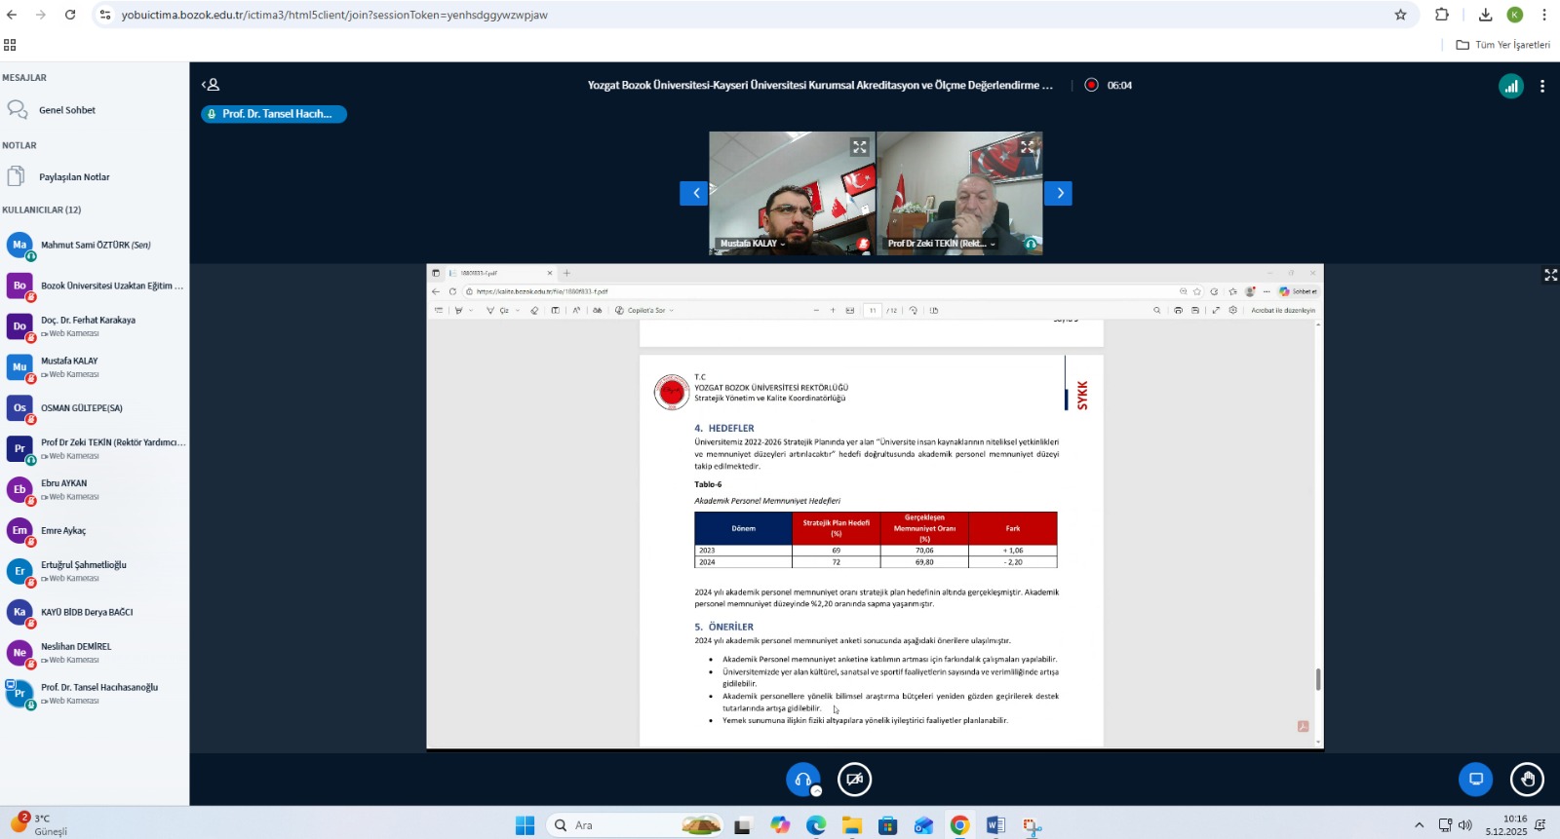
Task: Expand Mustafa KALAY video name dropdown
Action: (752, 244)
